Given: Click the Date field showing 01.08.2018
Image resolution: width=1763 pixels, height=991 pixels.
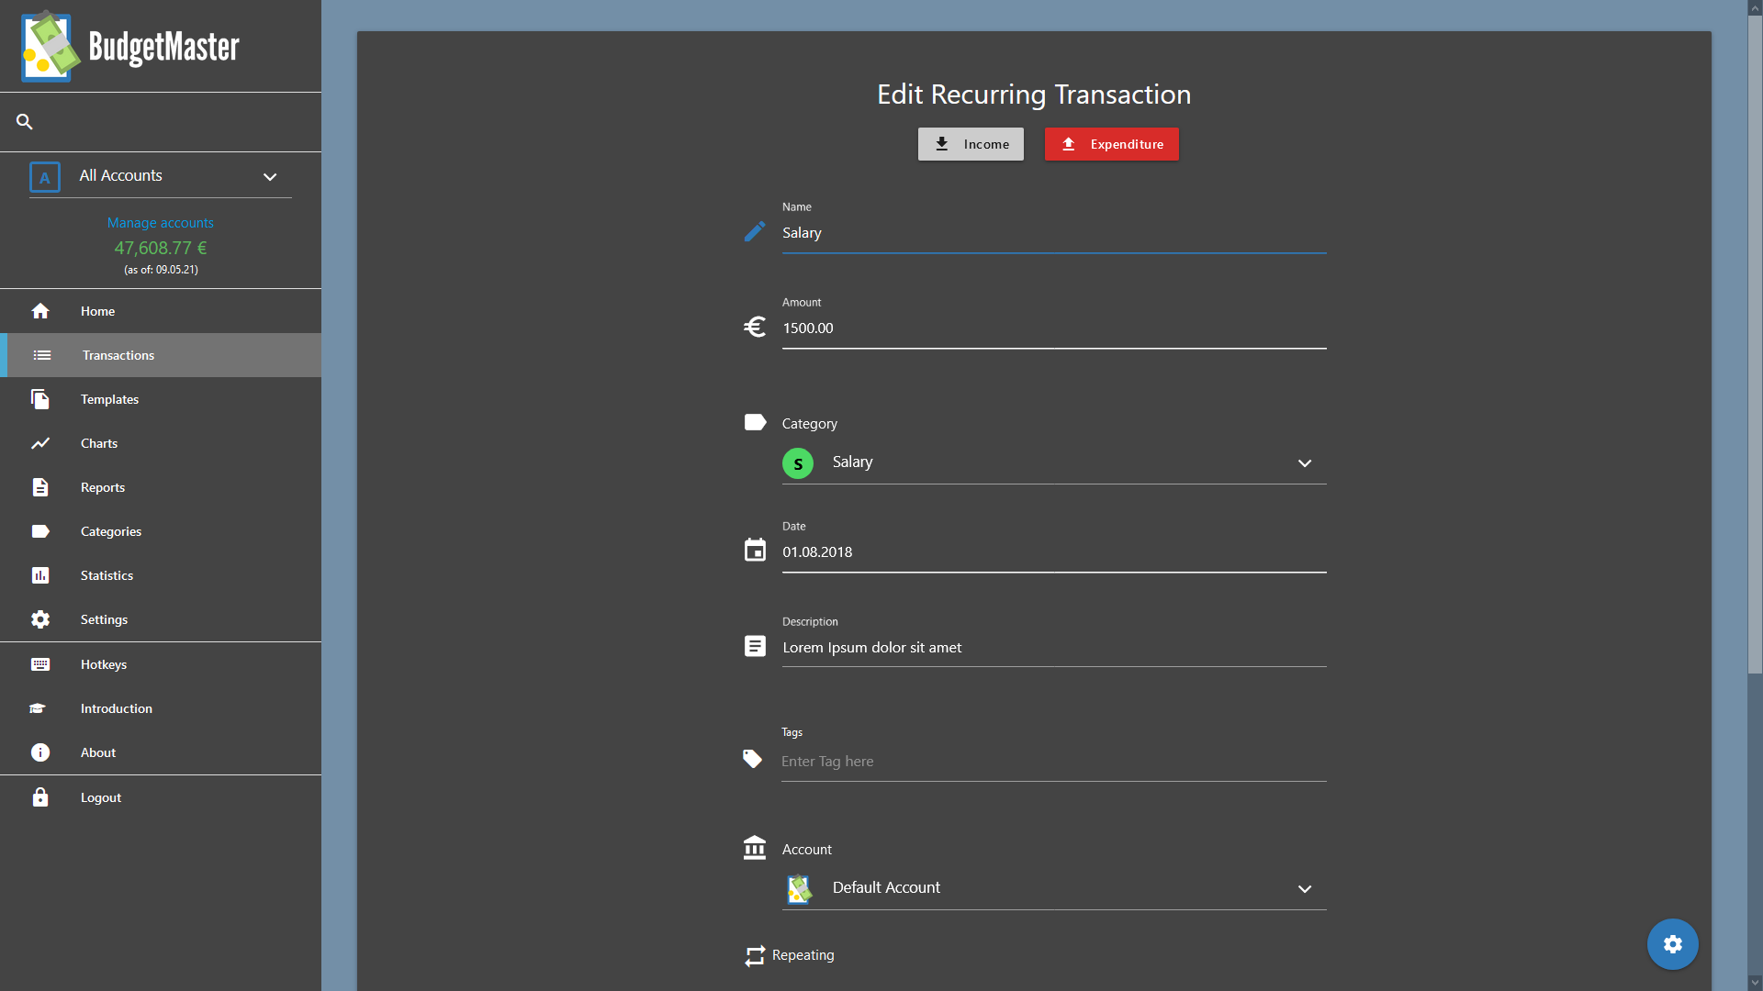Looking at the screenshot, I should point(1054,552).
